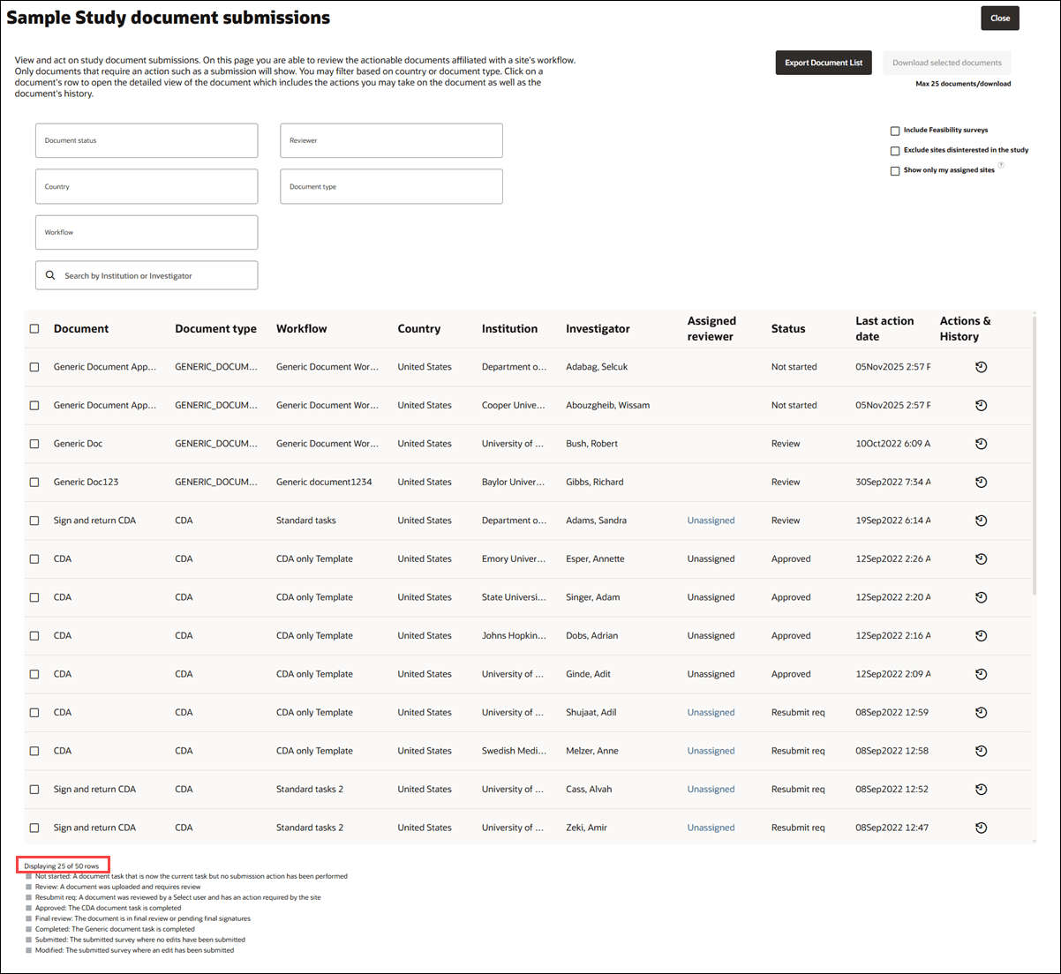Open Sign and return CDA for Adams, Sandra

[x=94, y=521]
